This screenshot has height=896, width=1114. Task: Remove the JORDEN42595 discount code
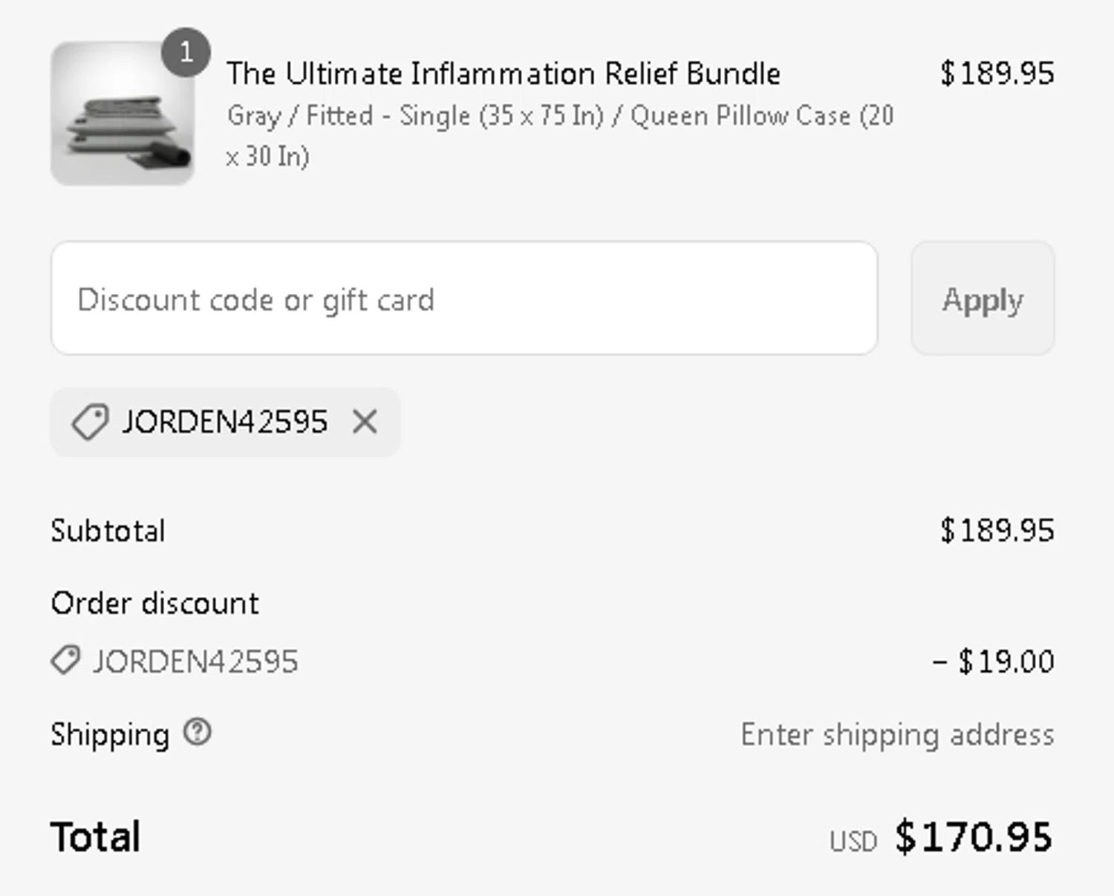click(365, 422)
